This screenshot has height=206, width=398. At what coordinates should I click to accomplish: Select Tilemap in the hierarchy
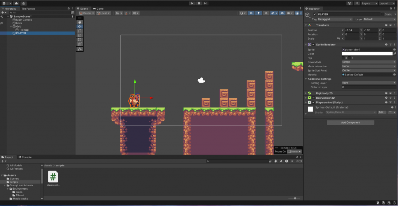(24, 30)
